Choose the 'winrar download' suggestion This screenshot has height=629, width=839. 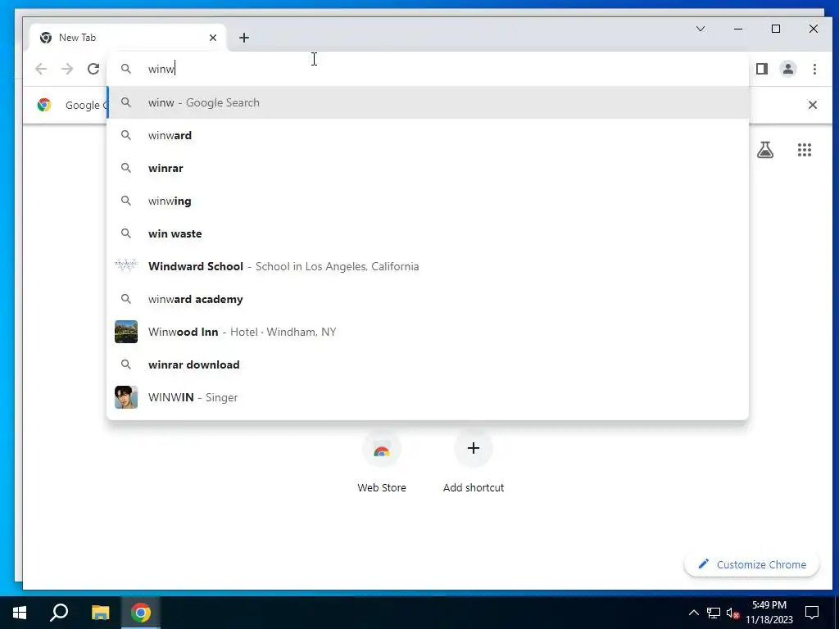[428, 364]
